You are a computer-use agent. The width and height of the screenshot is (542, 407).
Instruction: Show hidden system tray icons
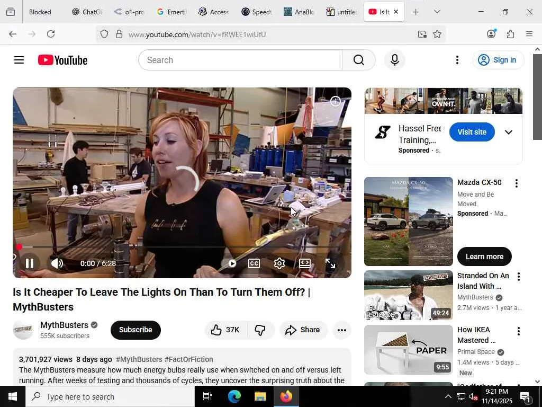448,396
